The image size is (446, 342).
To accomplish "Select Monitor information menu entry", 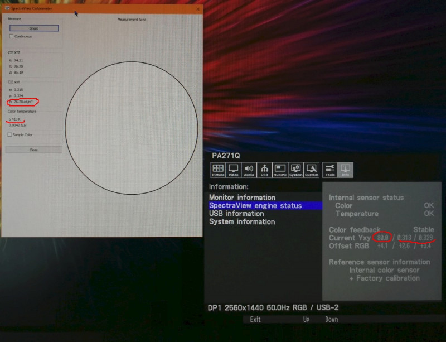I will click(x=242, y=198).
